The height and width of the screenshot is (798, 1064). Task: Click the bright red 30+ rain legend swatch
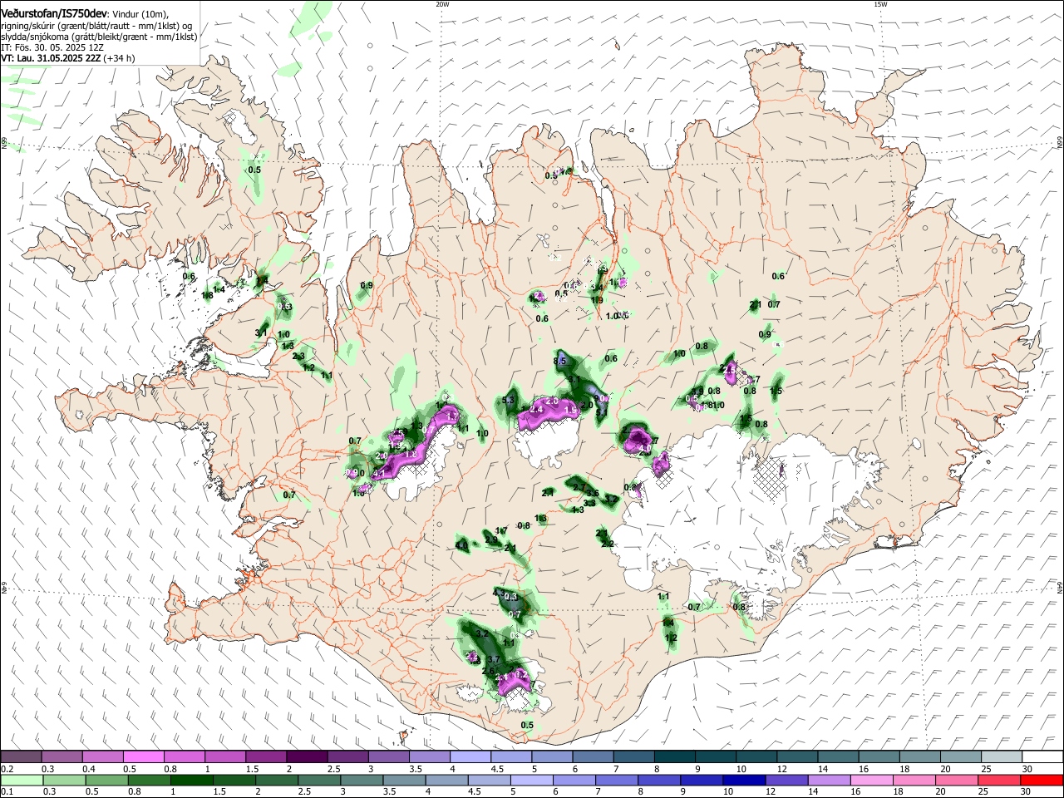tap(1042, 781)
